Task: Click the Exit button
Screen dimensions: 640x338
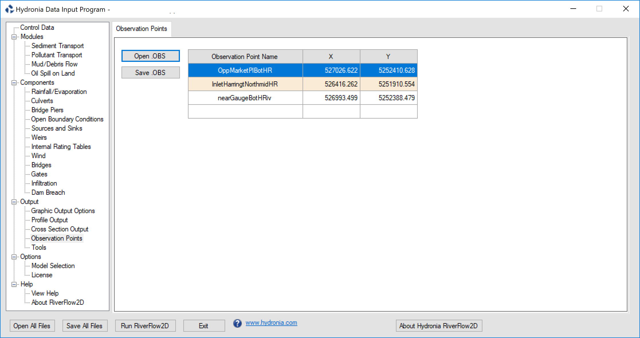Action: tap(204, 326)
